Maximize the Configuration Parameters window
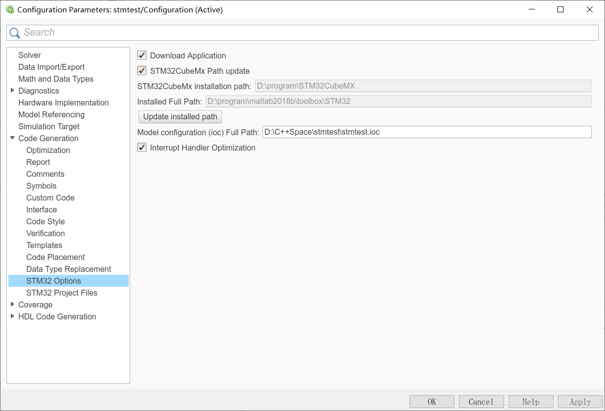Viewport: 605px width, 411px height. 560,9
